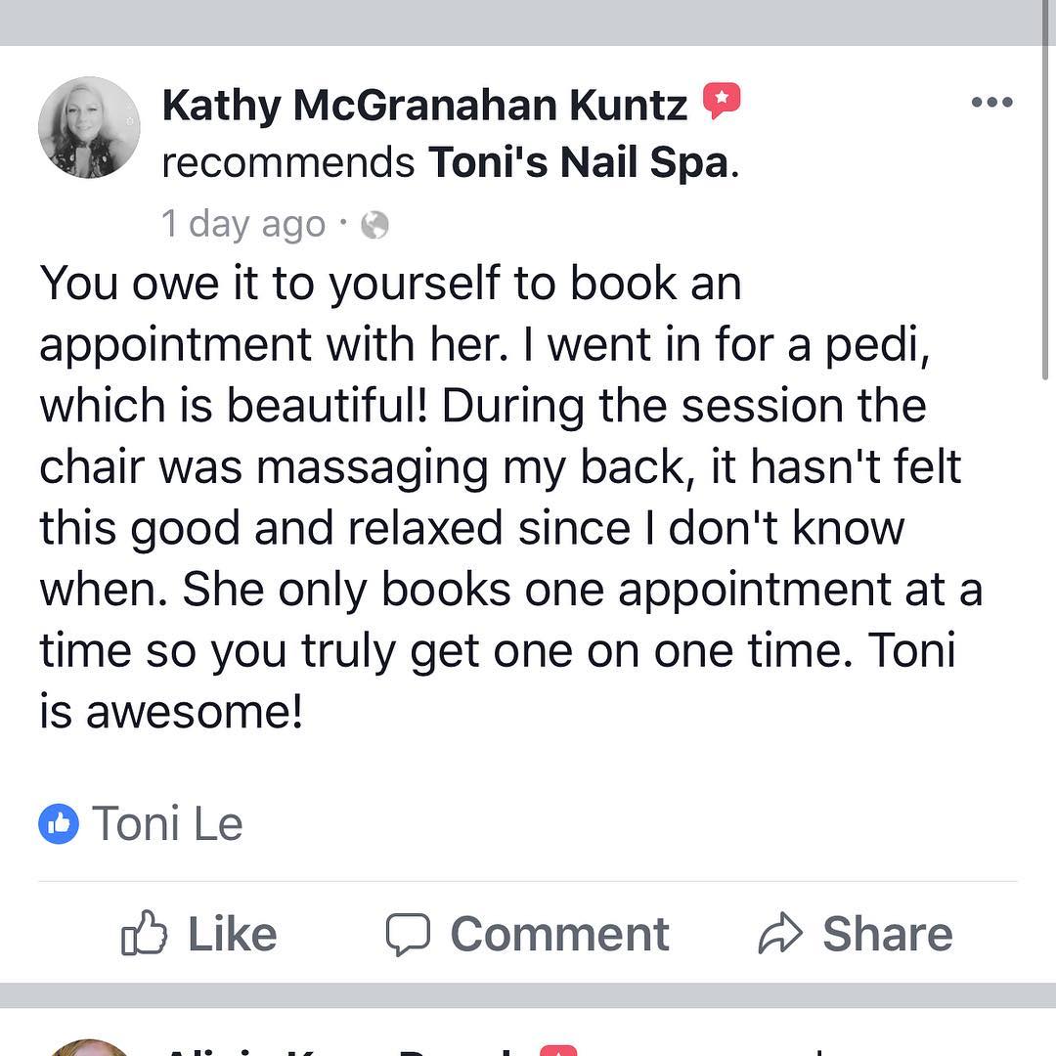
Task: Click the "1 day ago" timestamp
Action: tap(242, 225)
